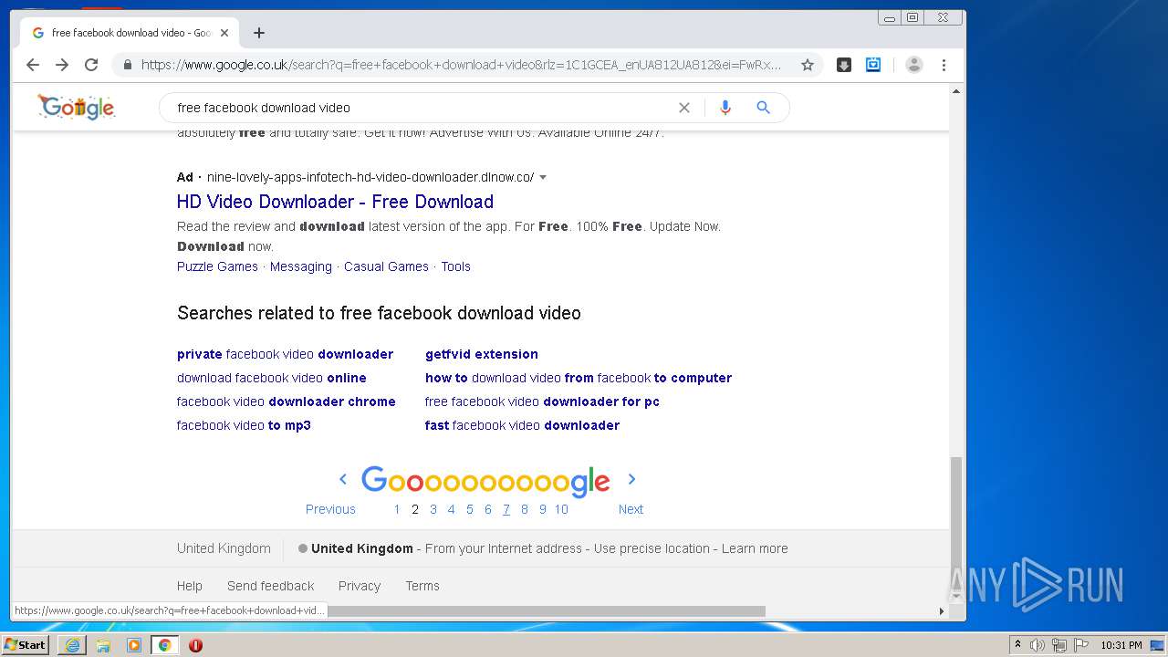Screen dimensions: 1168x657
Task: Open taskbar clock showing 10:31 PM
Action: click(x=1121, y=645)
